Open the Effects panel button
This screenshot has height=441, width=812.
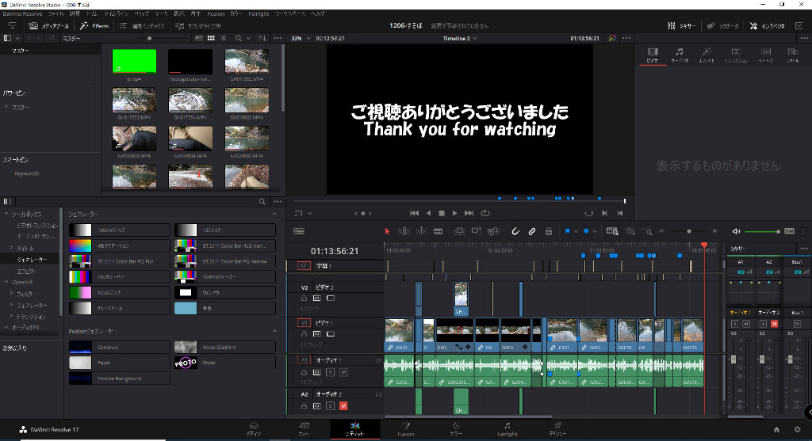pos(95,26)
